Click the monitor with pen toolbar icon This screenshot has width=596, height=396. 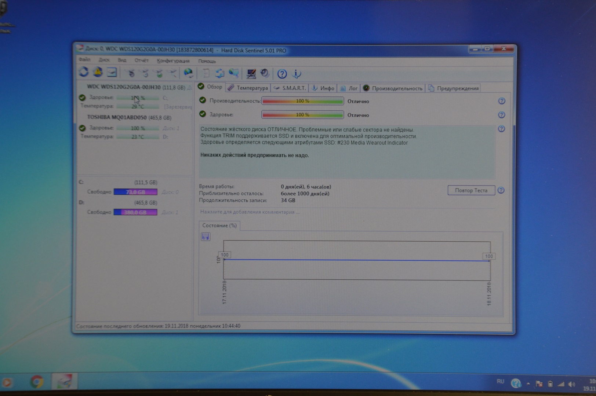pyautogui.click(x=251, y=74)
